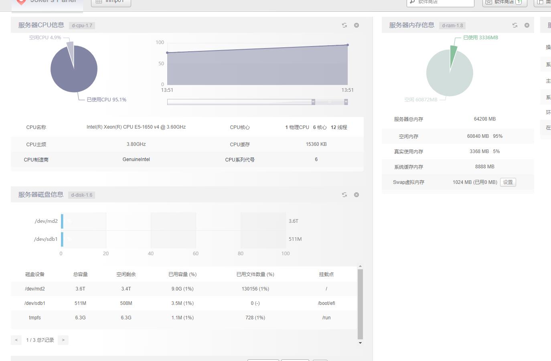Click the disk table scroll down arrow

pyautogui.click(x=360, y=343)
